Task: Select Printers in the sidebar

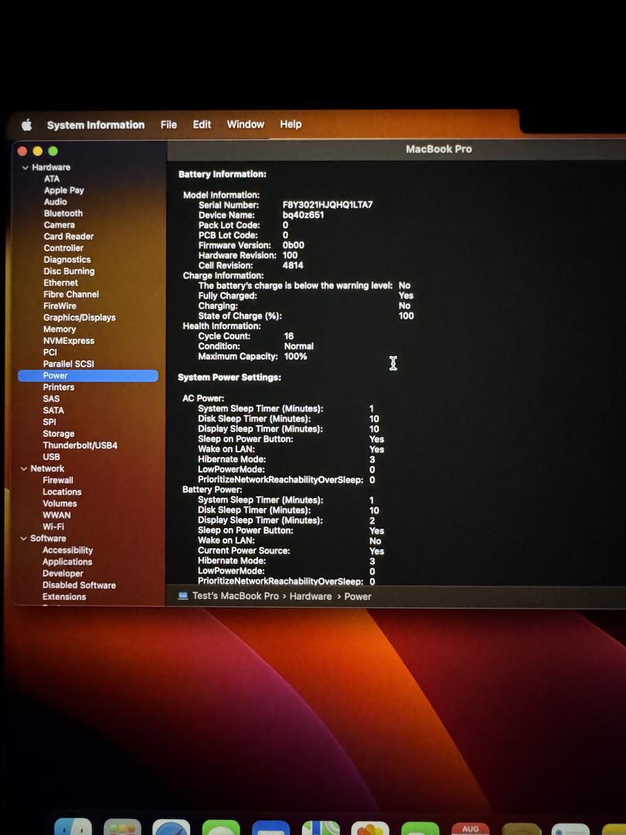Action: pyautogui.click(x=59, y=387)
